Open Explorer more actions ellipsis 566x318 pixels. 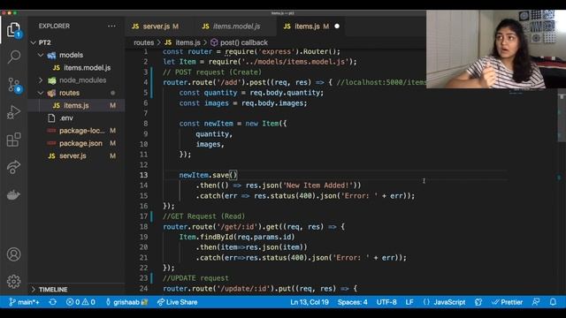(x=111, y=26)
